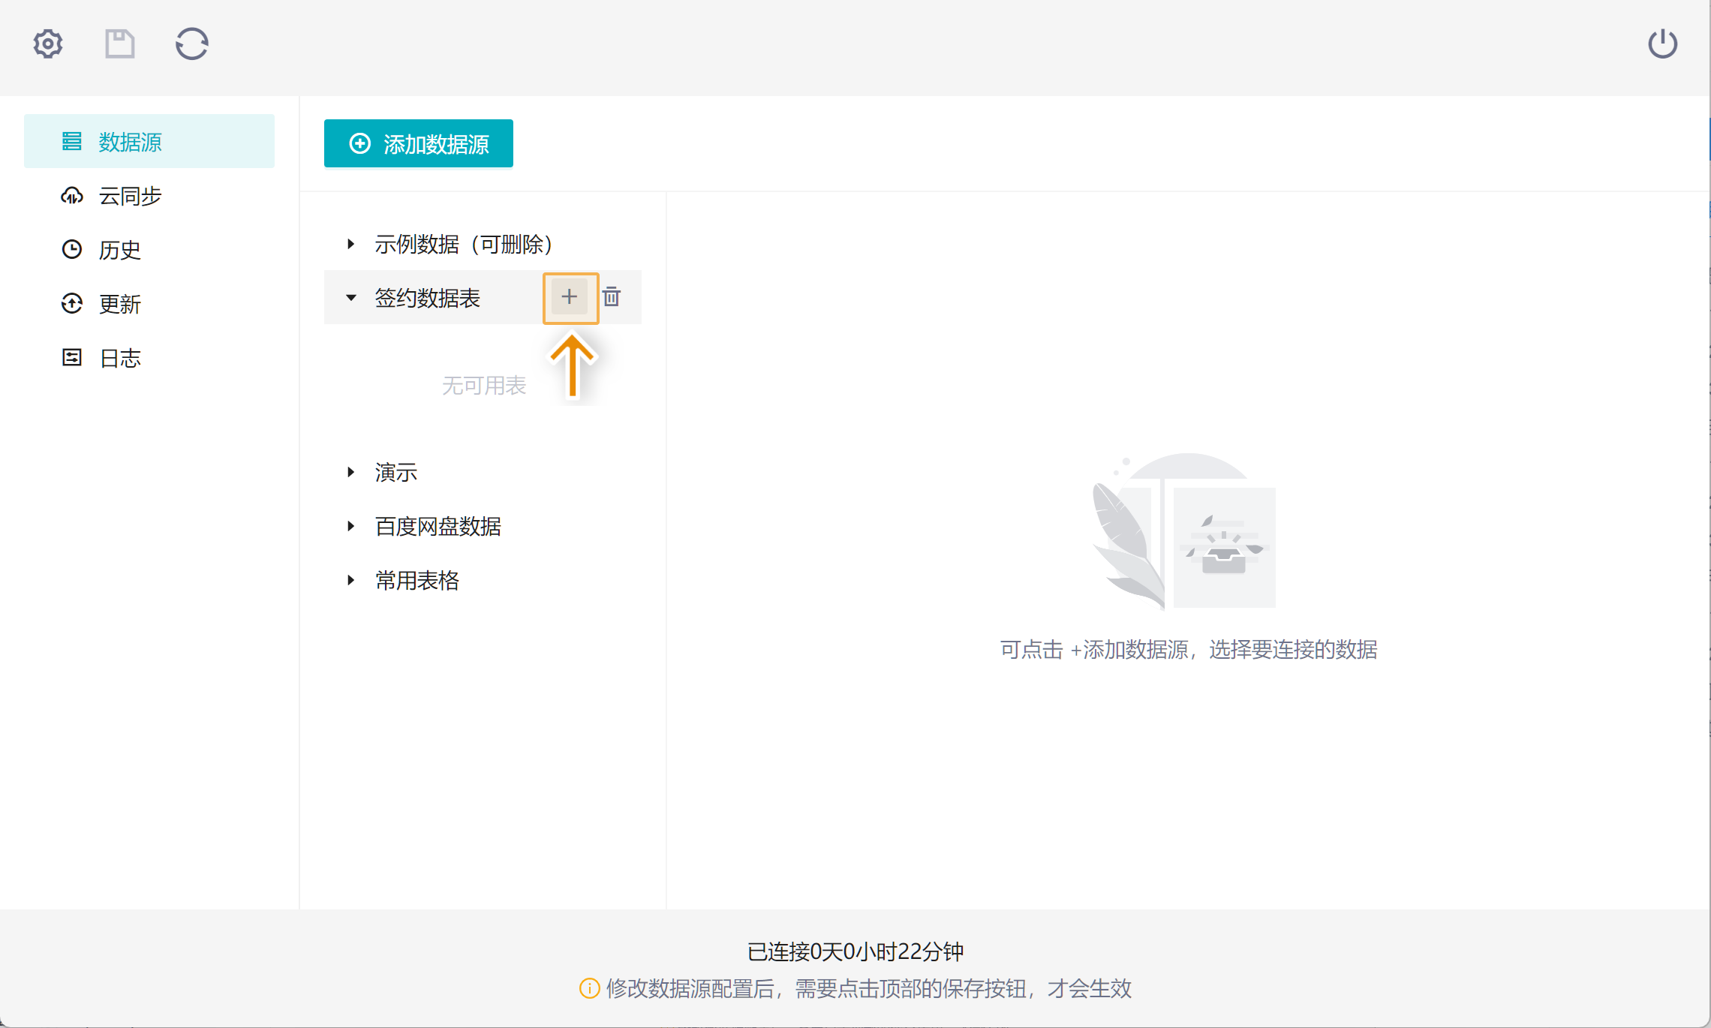The image size is (1711, 1028).
Task: Click the power button icon
Action: click(x=1662, y=44)
